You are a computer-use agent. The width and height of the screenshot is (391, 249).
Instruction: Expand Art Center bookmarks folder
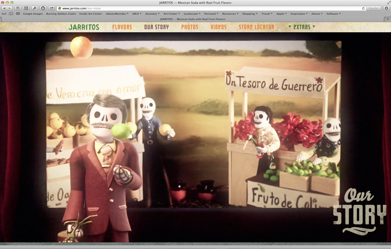tap(172, 14)
